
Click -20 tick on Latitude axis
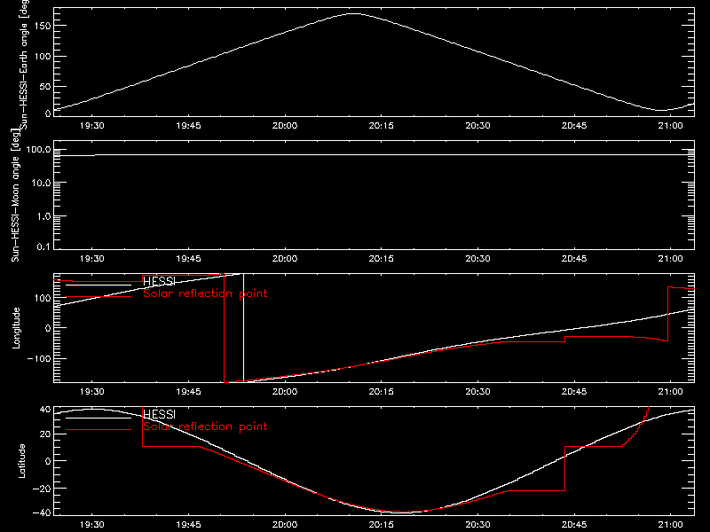pos(42,489)
